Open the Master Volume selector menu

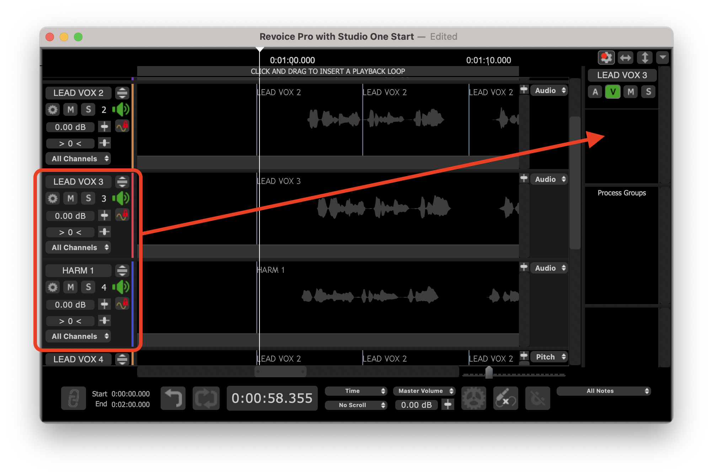click(424, 391)
